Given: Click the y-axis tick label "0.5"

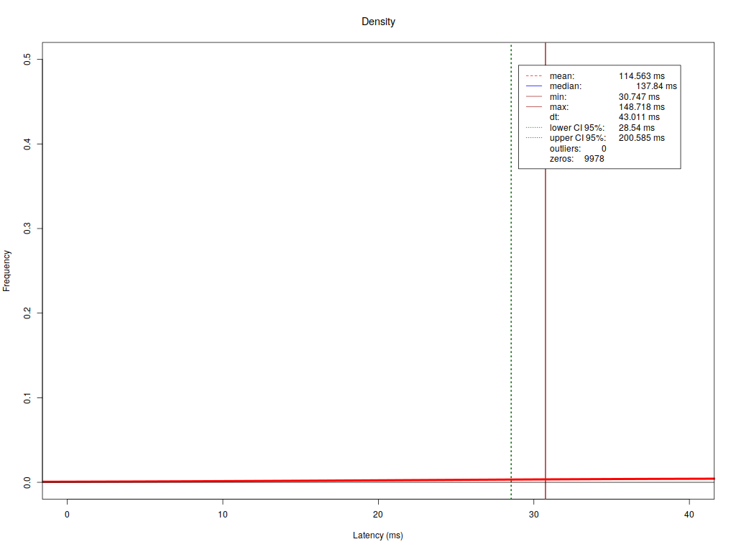Looking at the screenshot, I should [x=27, y=59].
